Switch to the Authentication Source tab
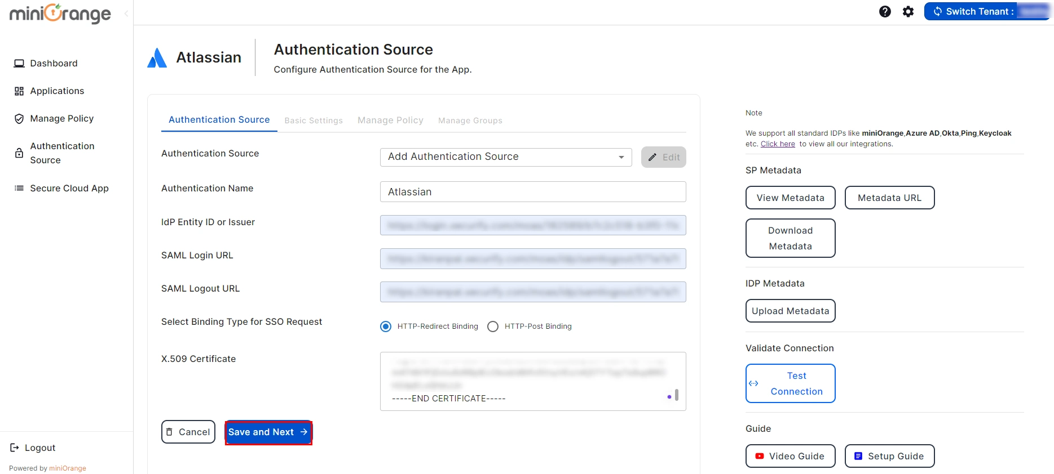 coord(219,120)
